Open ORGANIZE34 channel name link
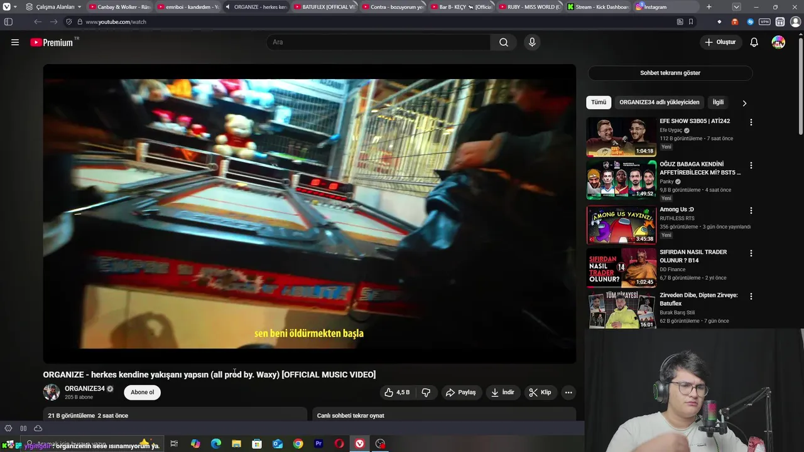 (x=85, y=389)
